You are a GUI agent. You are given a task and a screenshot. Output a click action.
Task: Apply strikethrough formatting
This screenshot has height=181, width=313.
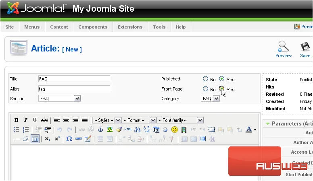[x=44, y=120]
